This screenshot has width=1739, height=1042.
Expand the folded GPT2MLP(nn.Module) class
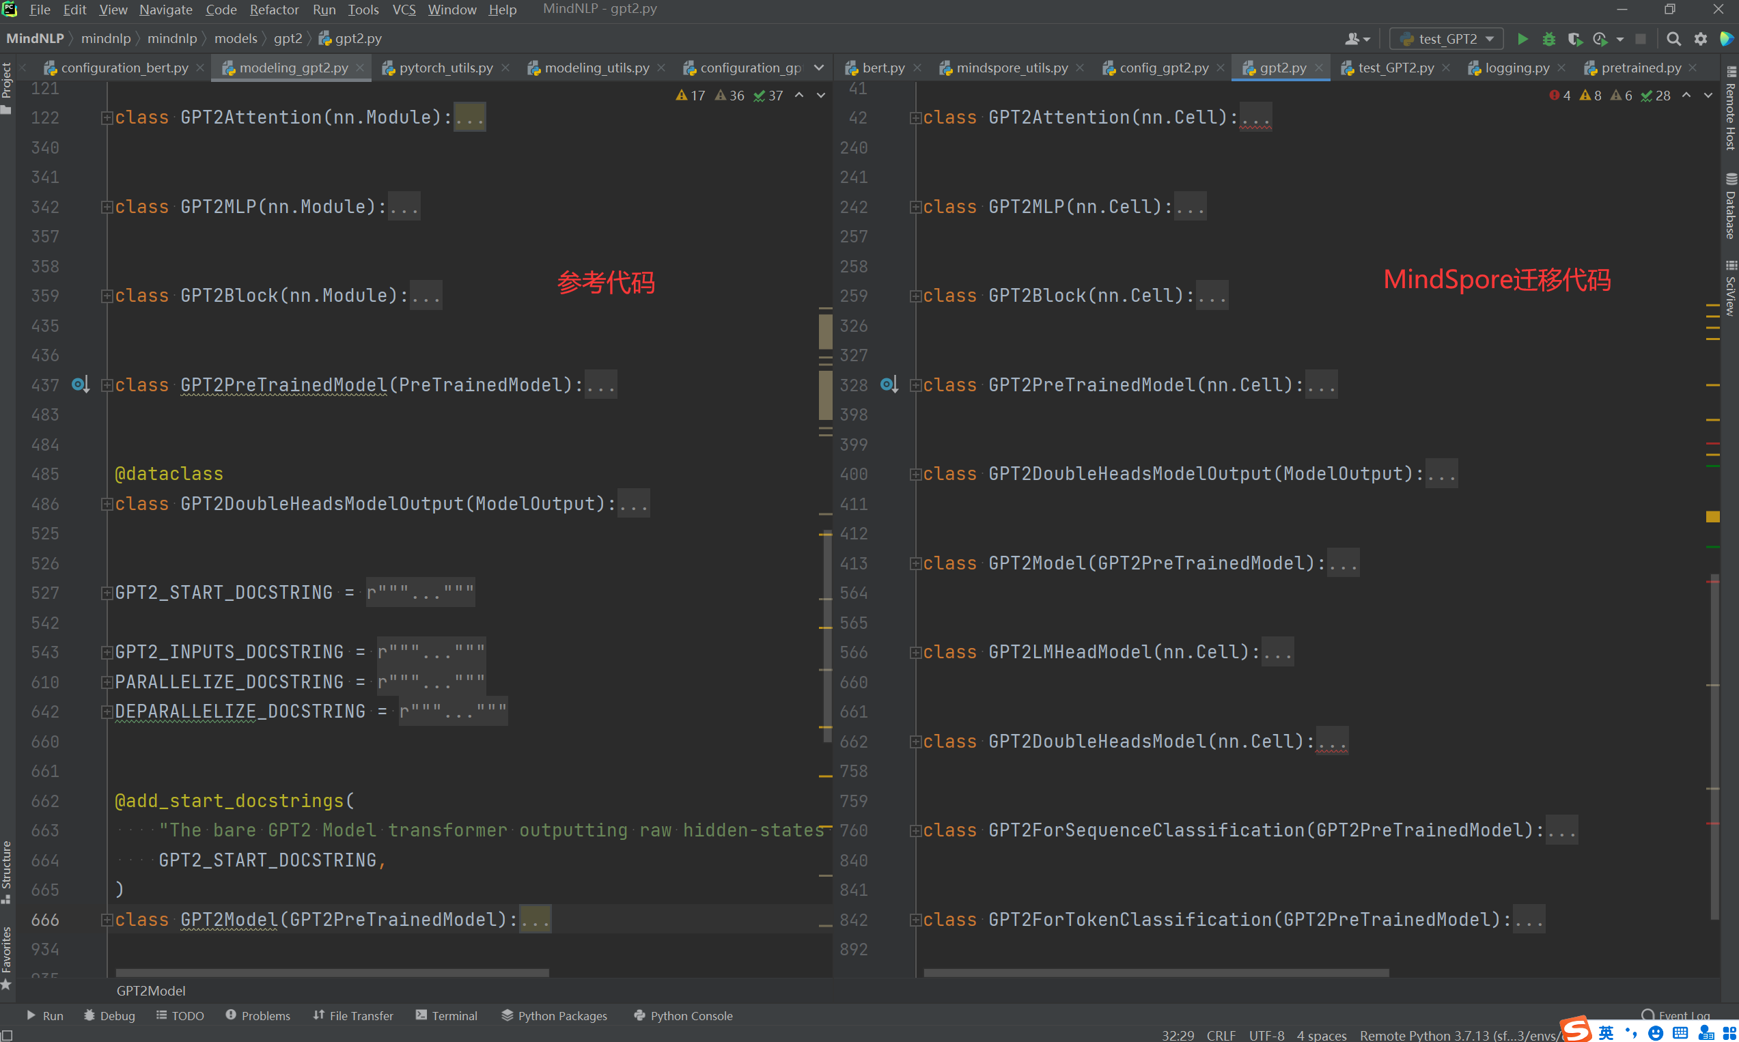107,207
